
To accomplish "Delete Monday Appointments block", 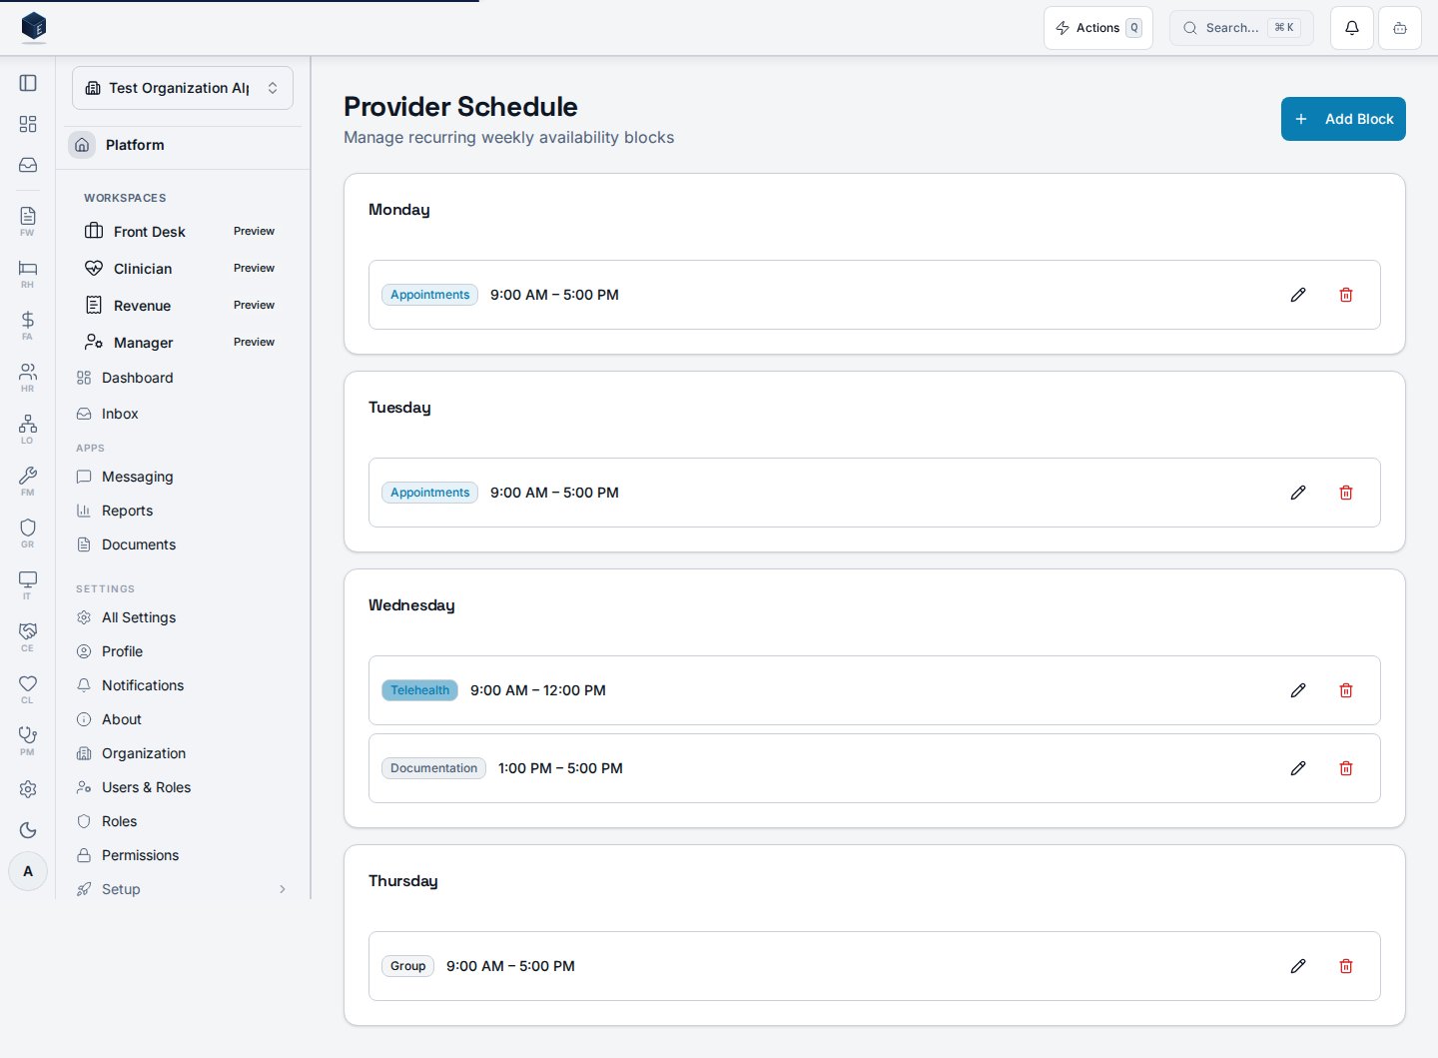I will [1346, 295].
